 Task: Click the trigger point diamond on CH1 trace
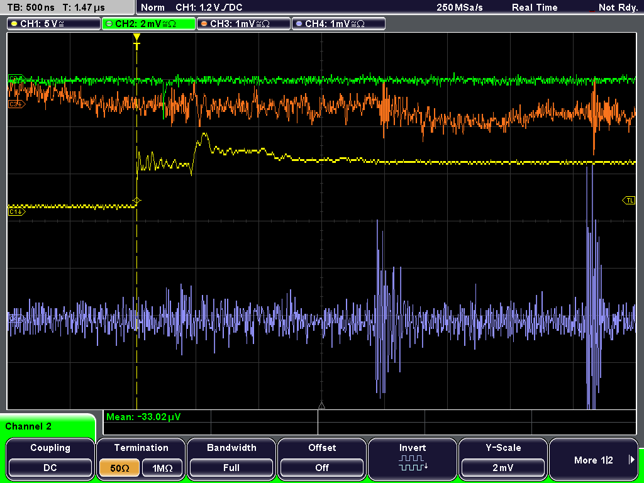click(x=136, y=201)
